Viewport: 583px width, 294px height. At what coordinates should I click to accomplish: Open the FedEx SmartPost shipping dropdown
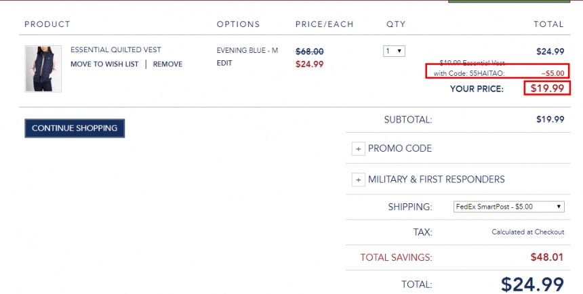pos(508,207)
